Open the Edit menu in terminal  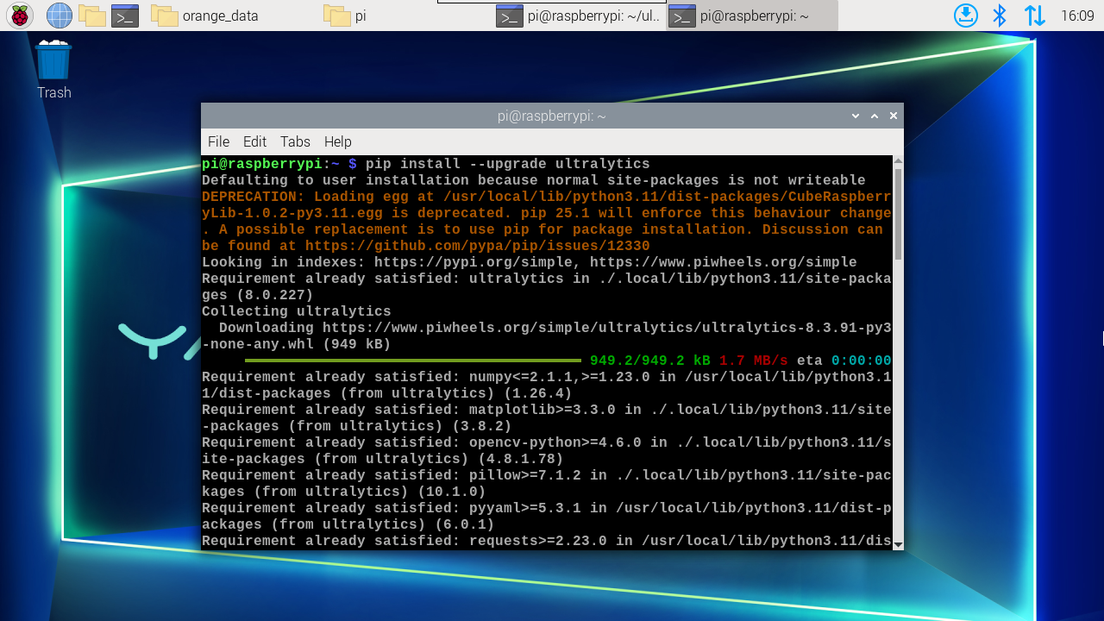pyautogui.click(x=254, y=141)
